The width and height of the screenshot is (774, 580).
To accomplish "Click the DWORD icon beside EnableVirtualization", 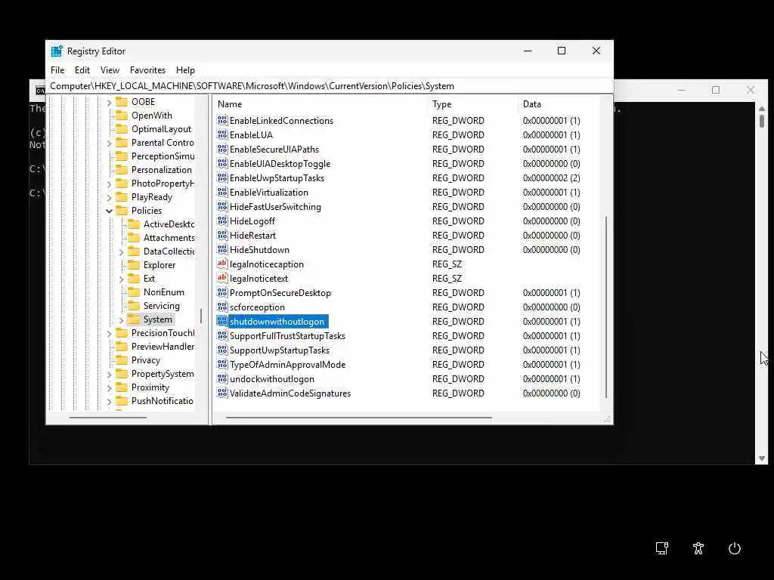I will (222, 193).
